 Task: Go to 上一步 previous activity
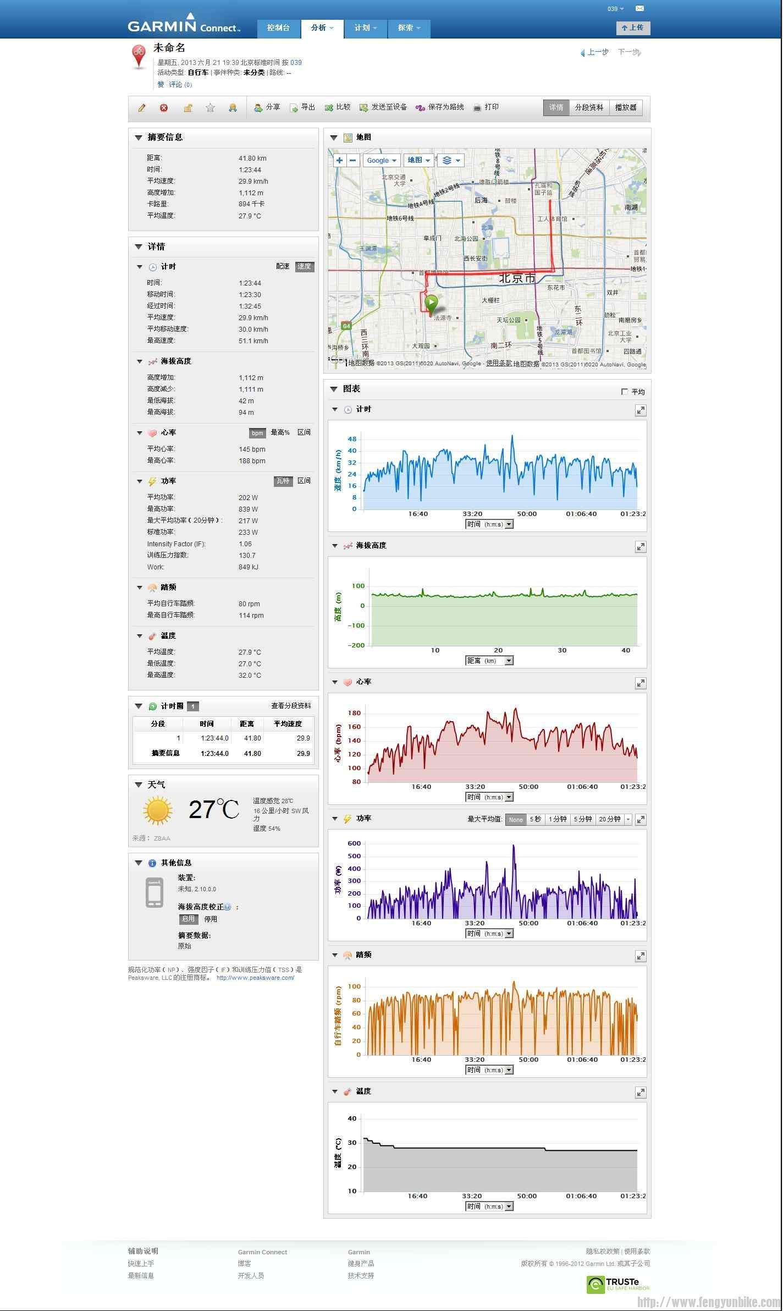point(594,52)
